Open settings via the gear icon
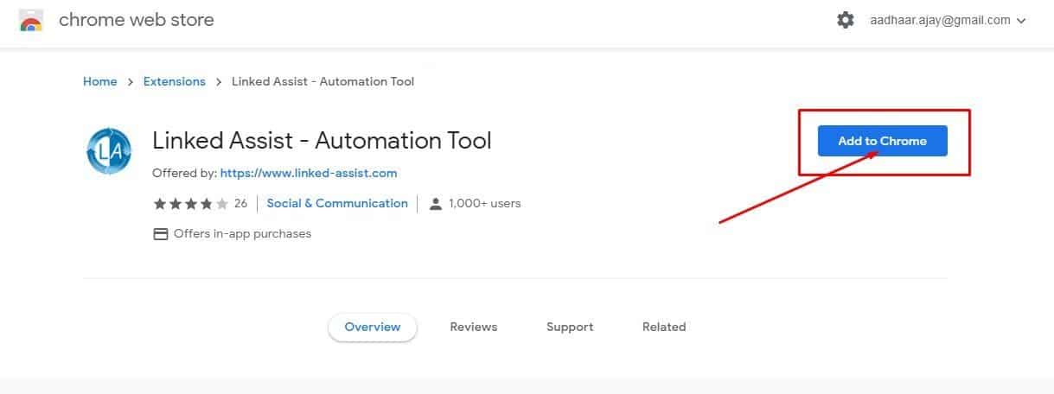The height and width of the screenshot is (394, 1054). coord(845,20)
